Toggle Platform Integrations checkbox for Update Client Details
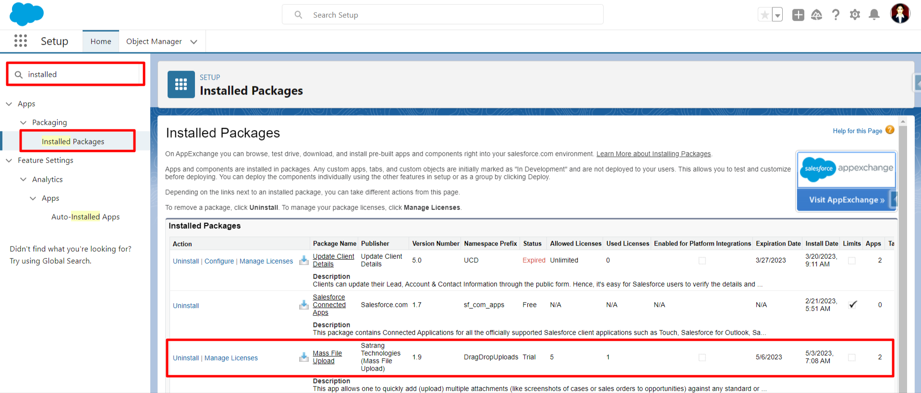 [x=702, y=261]
